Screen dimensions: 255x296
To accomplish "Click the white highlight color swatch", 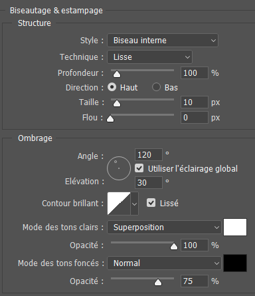I will [x=235, y=227].
